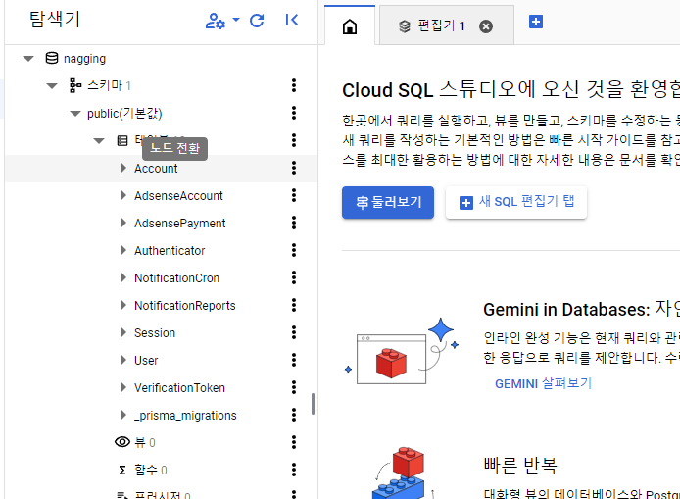Open more options for VerificationToken

[x=294, y=387]
